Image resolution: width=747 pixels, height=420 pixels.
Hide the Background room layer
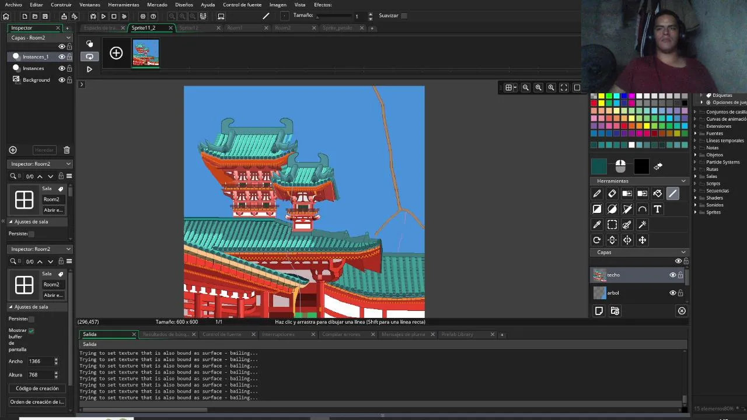point(62,80)
